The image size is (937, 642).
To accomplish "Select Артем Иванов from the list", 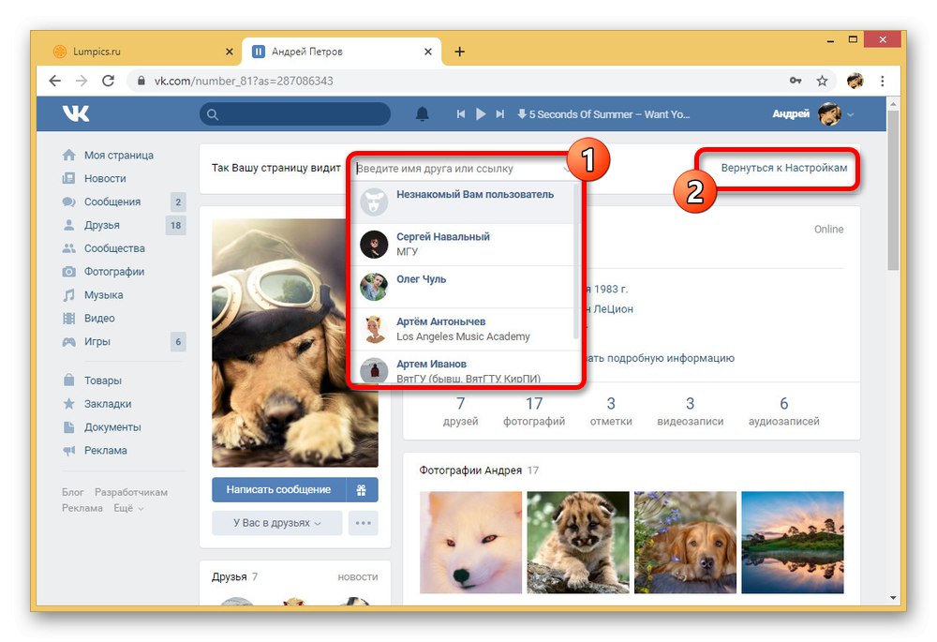I will tap(463, 367).
